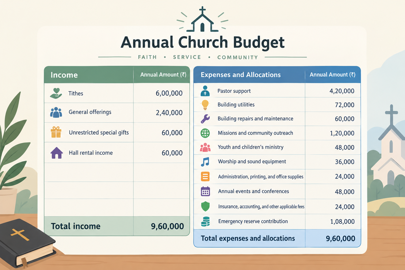Click the Administration amount 24,000

click(345, 176)
